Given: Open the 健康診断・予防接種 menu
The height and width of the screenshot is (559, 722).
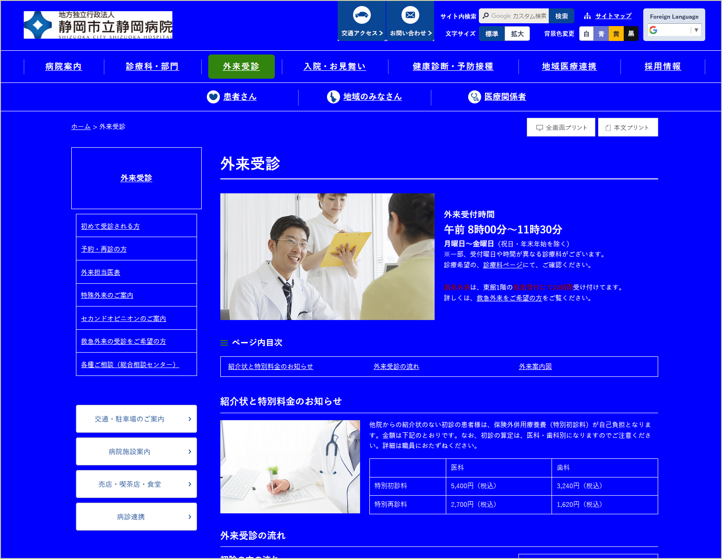Looking at the screenshot, I should [x=453, y=66].
